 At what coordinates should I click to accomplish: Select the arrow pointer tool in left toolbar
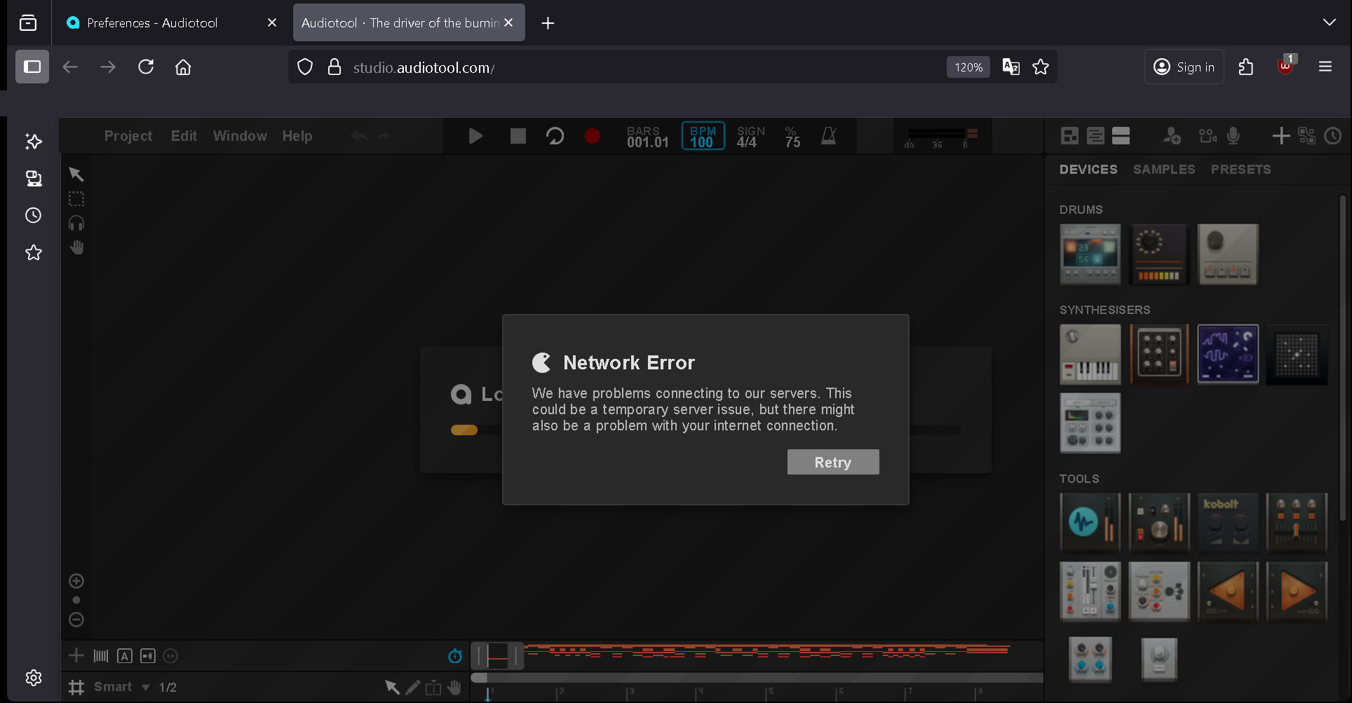tap(76, 174)
